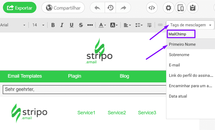This screenshot has height=130, width=215.
Task: Open the text background color picker
Action: 114,25
